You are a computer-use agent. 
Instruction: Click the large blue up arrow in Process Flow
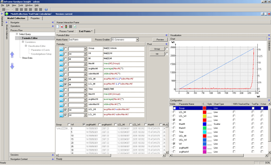point(12,55)
